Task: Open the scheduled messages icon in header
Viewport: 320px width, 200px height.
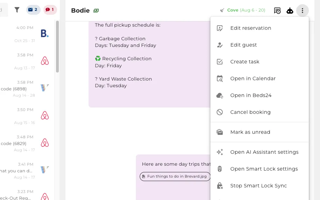Action: (277, 11)
